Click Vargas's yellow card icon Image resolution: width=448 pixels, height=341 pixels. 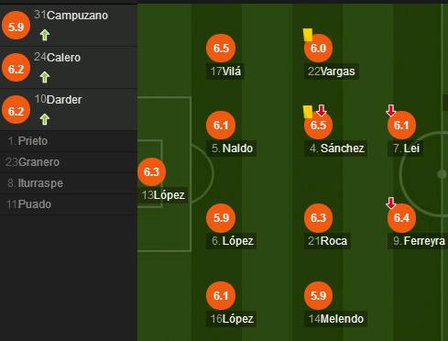(x=308, y=35)
